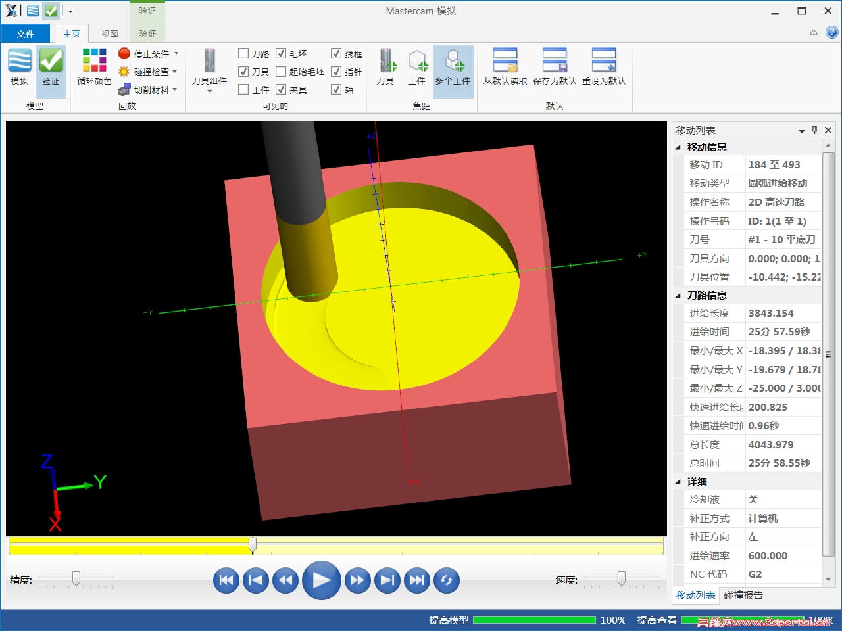Image resolution: width=842 pixels, height=631 pixels.
Task: Step backward one move
Action: pyautogui.click(x=285, y=580)
